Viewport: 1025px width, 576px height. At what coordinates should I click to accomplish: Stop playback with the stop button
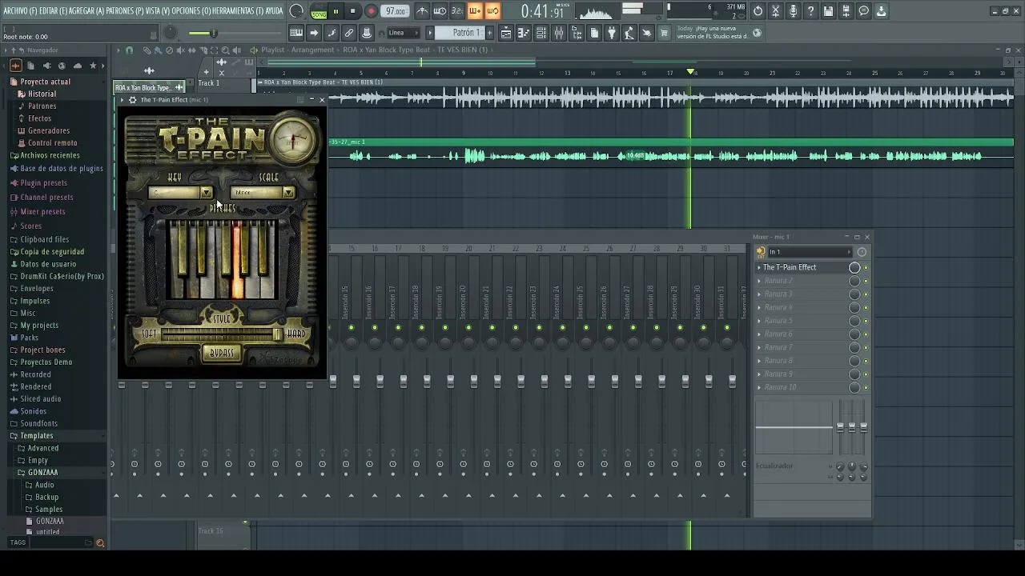pos(352,11)
